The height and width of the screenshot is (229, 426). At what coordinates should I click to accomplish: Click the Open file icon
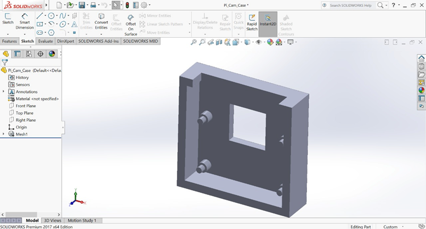tap(70, 5)
